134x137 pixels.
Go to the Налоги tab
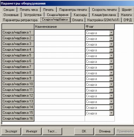click(x=126, y=15)
